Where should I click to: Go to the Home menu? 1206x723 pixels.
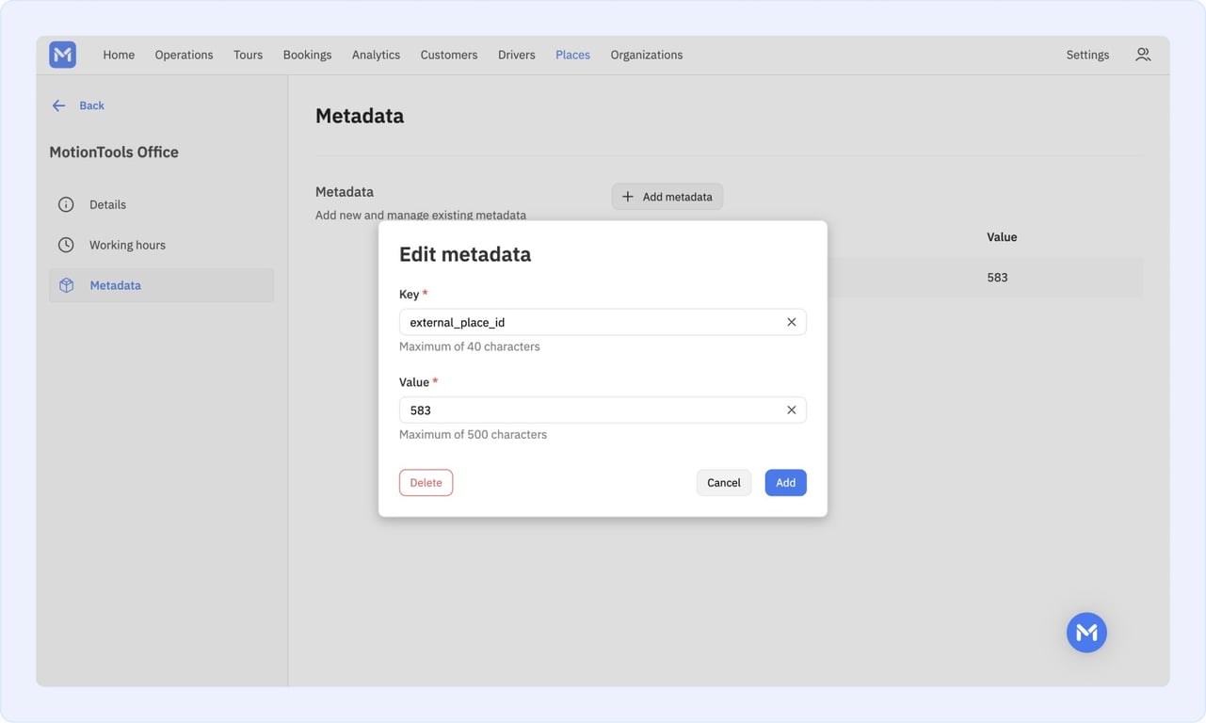pos(119,55)
